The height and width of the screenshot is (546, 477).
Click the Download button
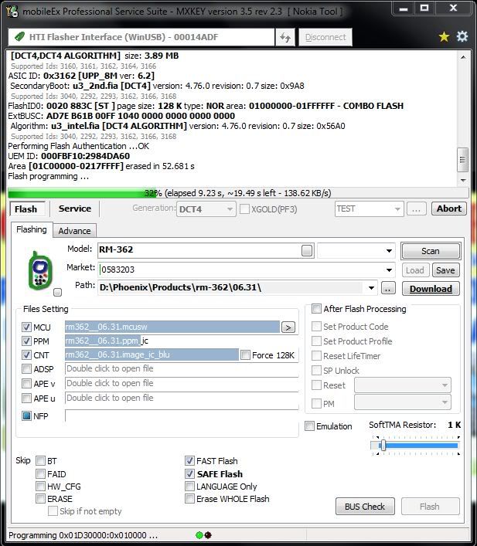coord(431,289)
